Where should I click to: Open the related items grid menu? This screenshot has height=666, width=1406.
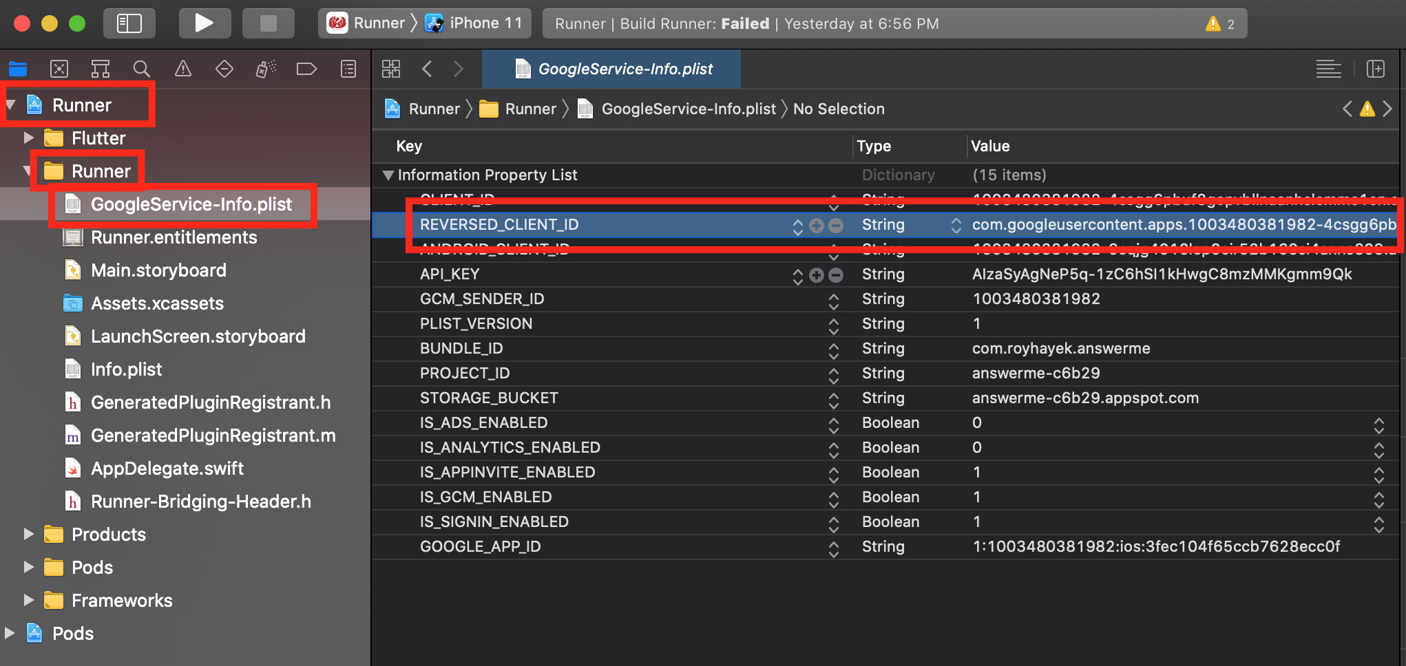point(391,69)
